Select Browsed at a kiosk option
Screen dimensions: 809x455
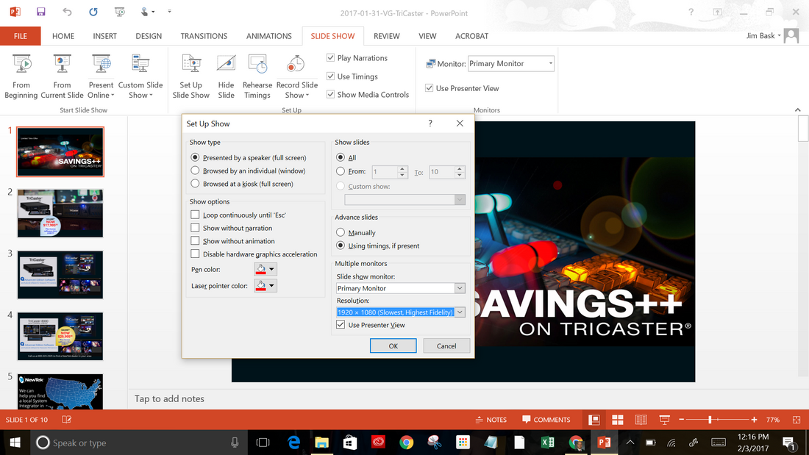(x=195, y=184)
